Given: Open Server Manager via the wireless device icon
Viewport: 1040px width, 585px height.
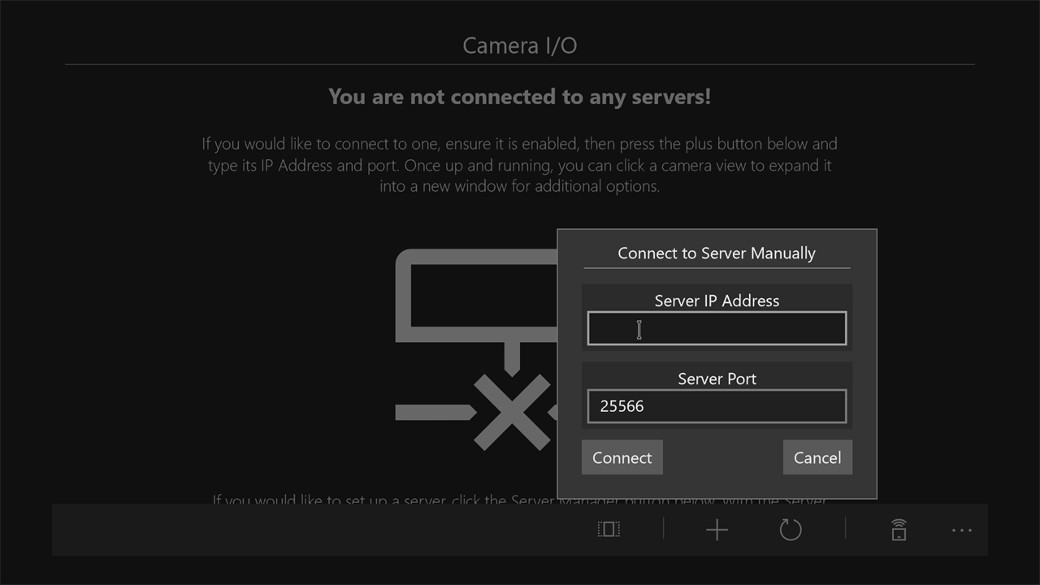Looking at the screenshot, I should (899, 530).
